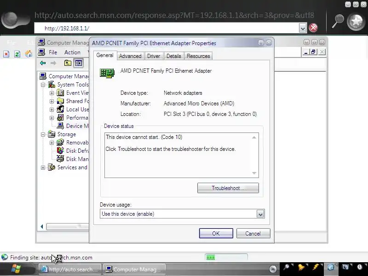Switch to the browser taskbar button
Image resolution: width=368 pixels, height=276 pixels.
point(70,269)
